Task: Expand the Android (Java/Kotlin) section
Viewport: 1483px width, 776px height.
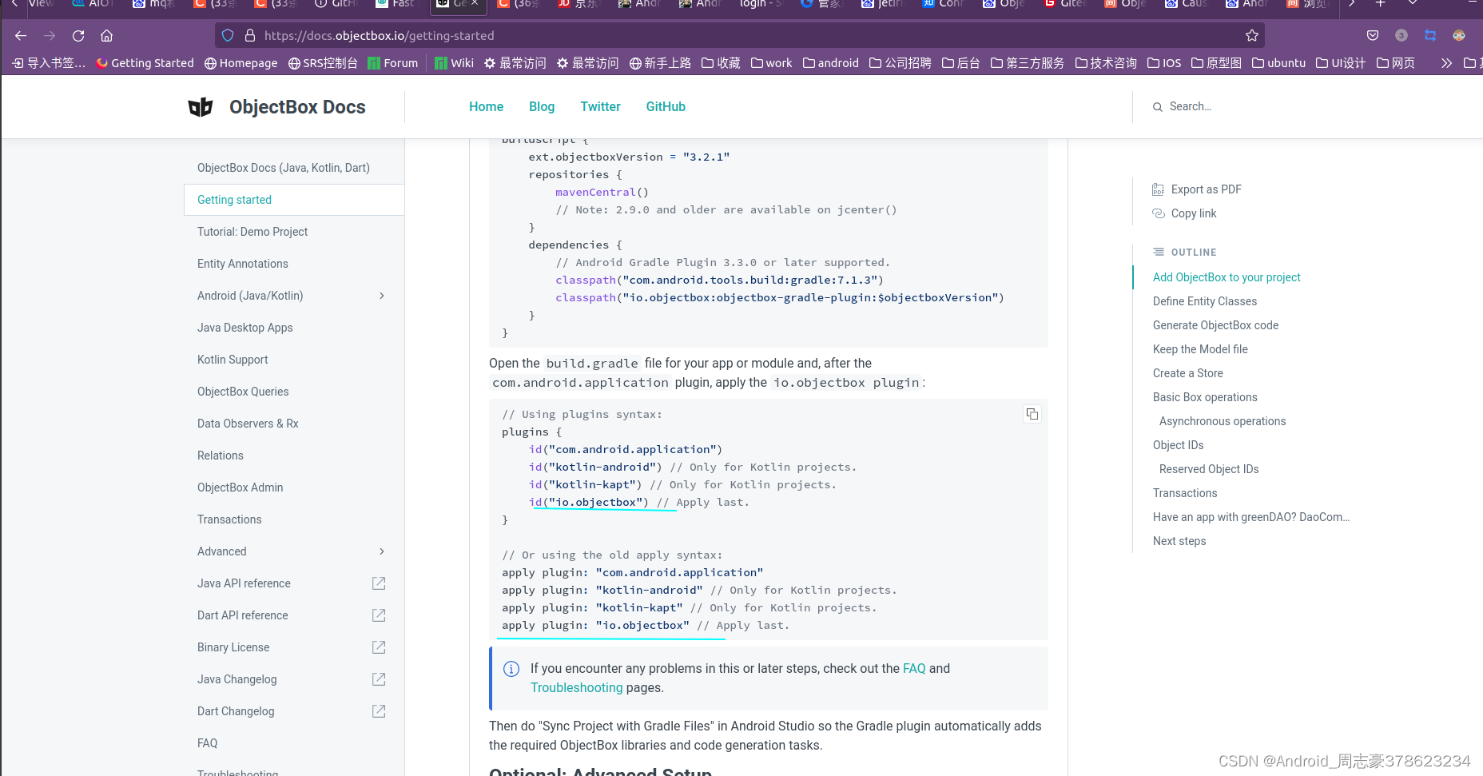Action: coord(382,296)
